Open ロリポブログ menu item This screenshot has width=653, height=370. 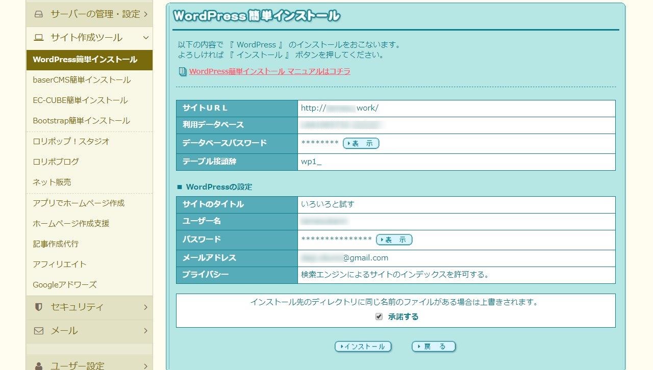(x=89, y=162)
